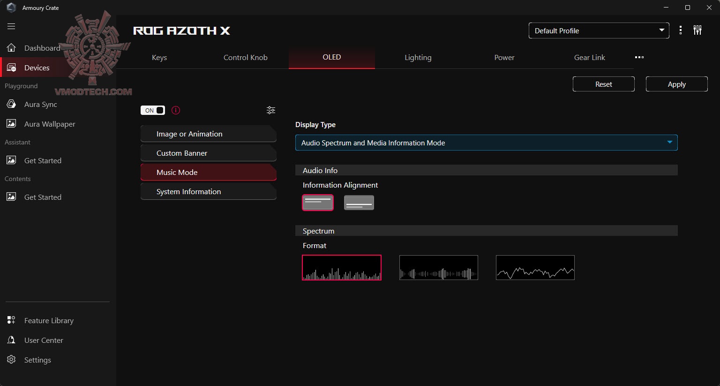Select Image or Animation mode
720x386 pixels.
(209, 134)
